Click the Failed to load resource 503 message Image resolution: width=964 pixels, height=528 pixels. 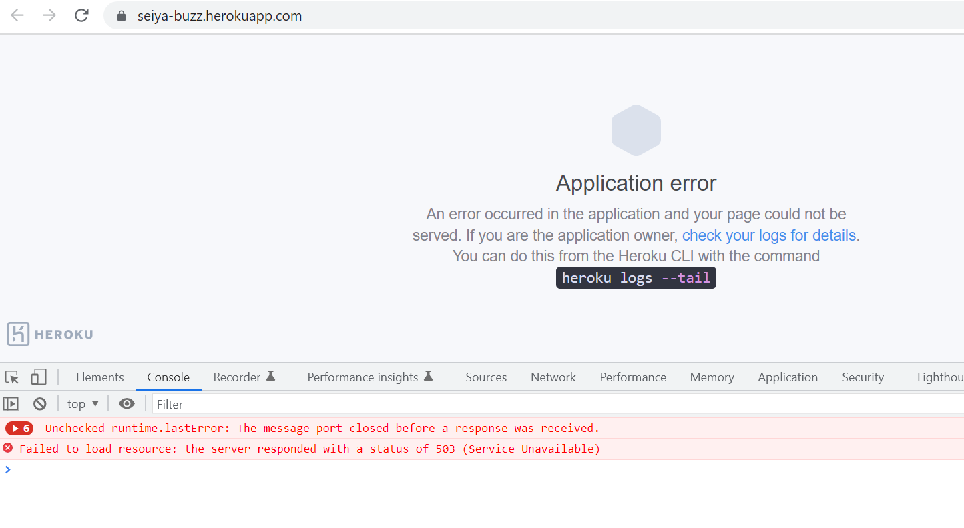point(310,449)
